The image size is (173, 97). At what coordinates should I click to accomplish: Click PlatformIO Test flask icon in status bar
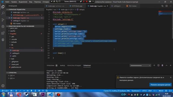coord(35,91)
